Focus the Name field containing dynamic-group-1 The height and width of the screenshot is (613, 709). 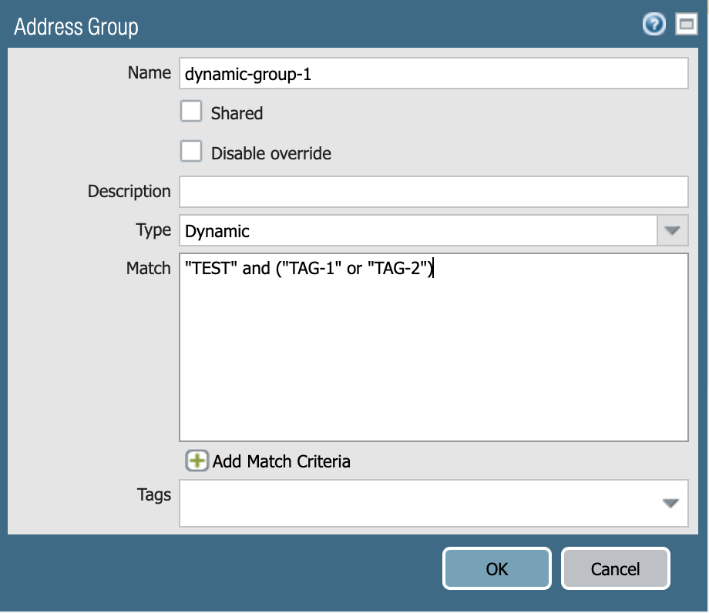434,73
